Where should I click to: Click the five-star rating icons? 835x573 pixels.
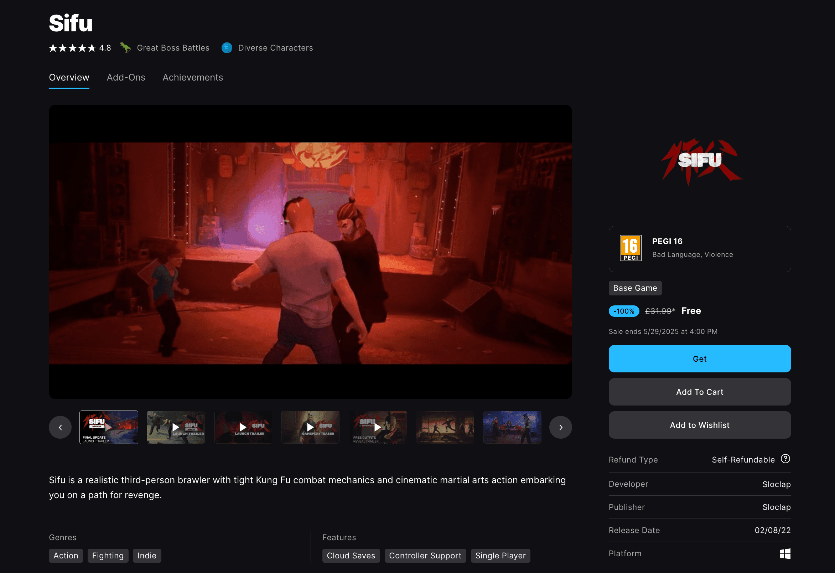click(72, 47)
